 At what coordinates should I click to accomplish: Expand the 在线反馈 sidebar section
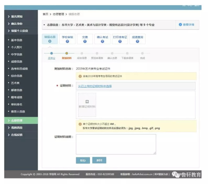tap(21, 135)
